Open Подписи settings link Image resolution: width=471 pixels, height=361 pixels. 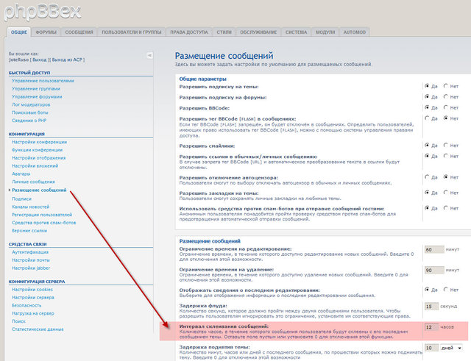[x=21, y=199]
